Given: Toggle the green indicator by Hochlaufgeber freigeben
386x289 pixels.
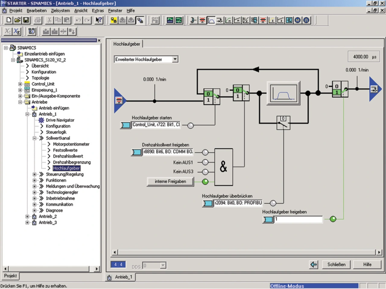Looking at the screenshot, I should [333, 219].
